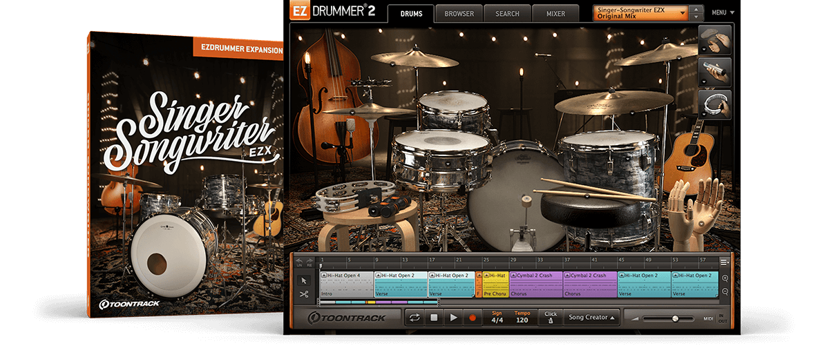Screen dimensions: 829x357
Task: Toggle the metronome Click button
Action: click(550, 318)
